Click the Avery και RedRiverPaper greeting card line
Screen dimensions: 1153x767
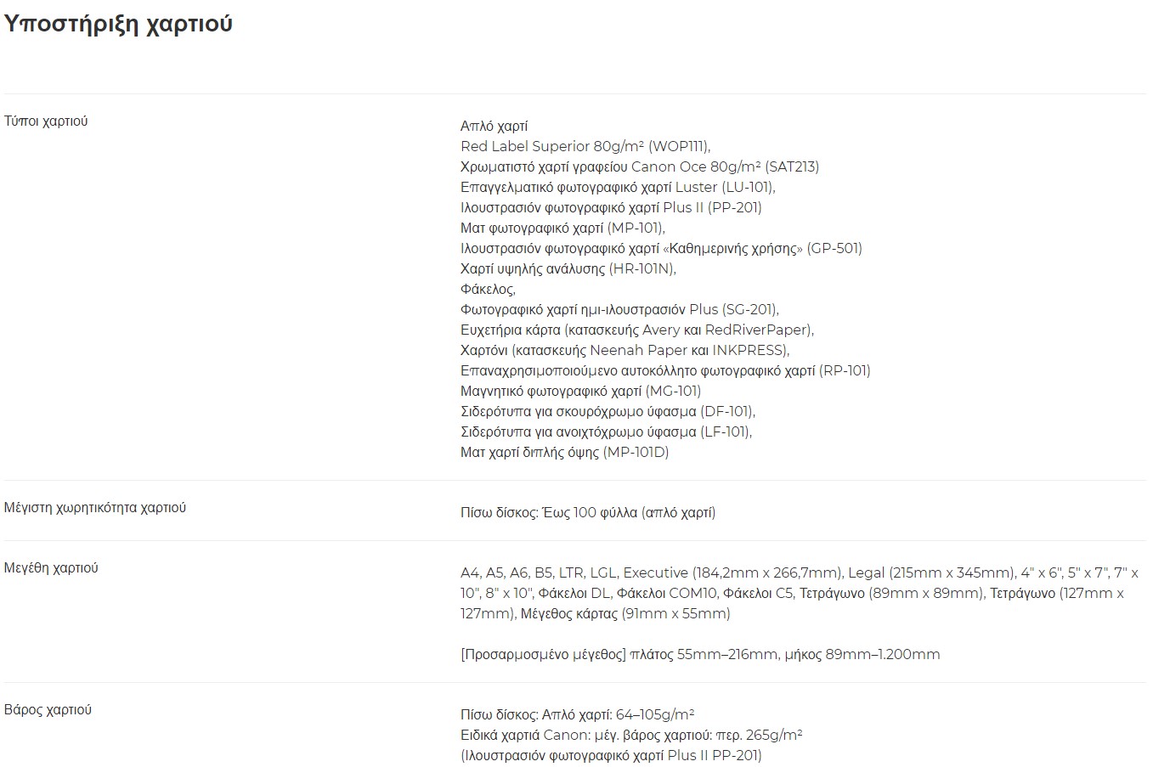[637, 330]
